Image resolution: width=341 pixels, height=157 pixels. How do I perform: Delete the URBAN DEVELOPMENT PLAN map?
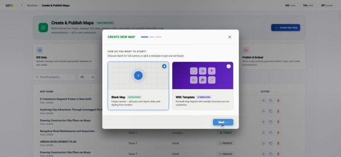278,143
